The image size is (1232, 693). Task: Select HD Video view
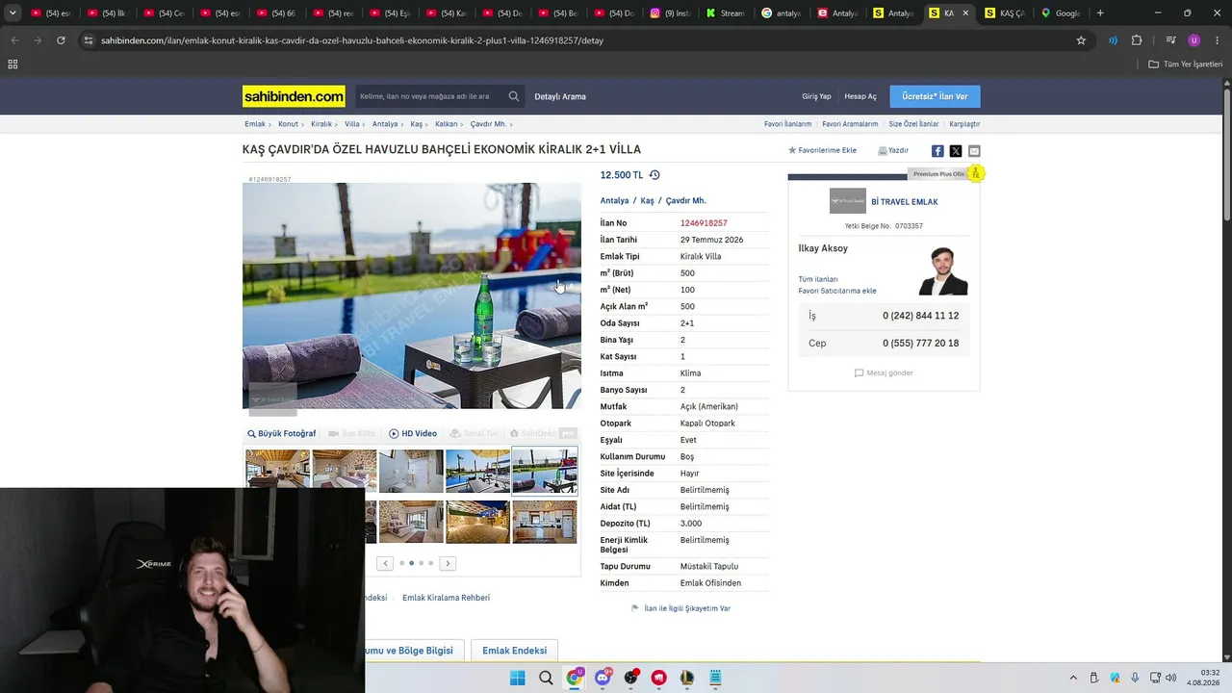(x=413, y=434)
